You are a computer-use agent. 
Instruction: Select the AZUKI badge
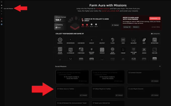[x=123, y=41]
